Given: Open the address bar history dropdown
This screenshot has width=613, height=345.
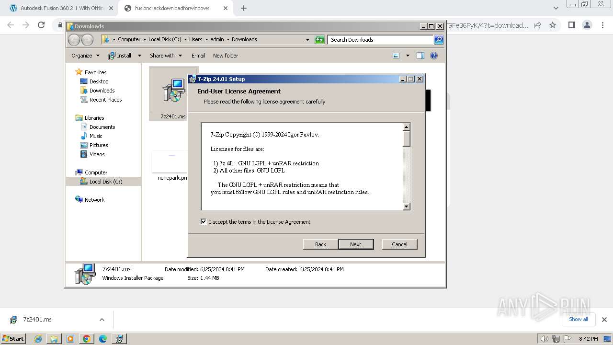Looking at the screenshot, I should (307, 40).
